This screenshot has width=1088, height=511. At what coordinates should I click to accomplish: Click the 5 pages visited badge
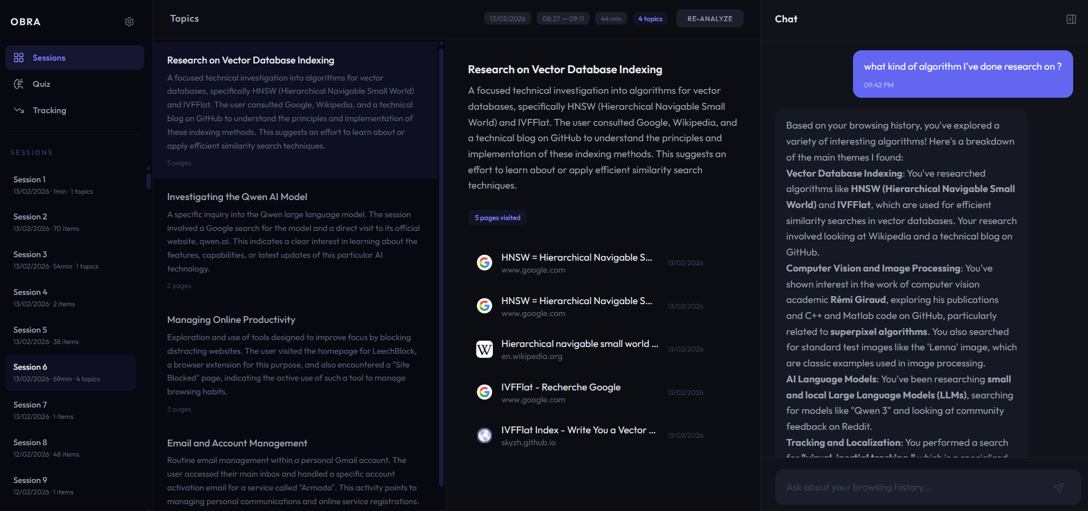pyautogui.click(x=497, y=218)
